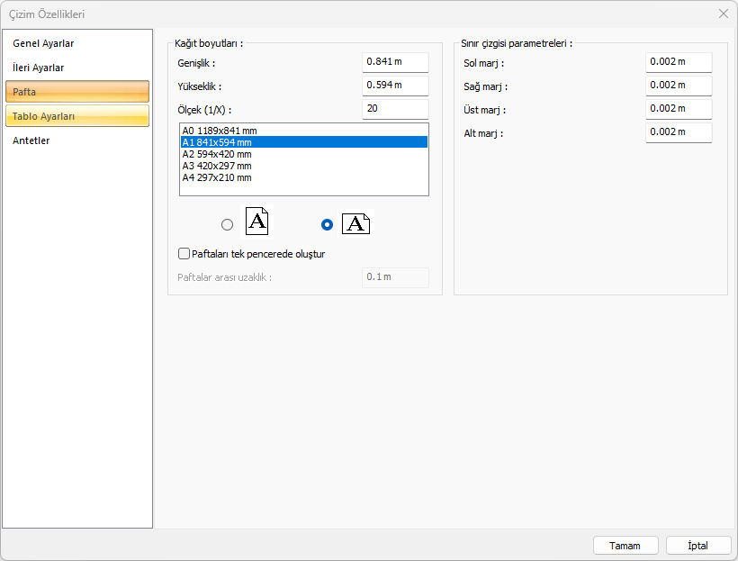
Task: Click the Ölçek (1/X) scale field
Action: (x=395, y=109)
